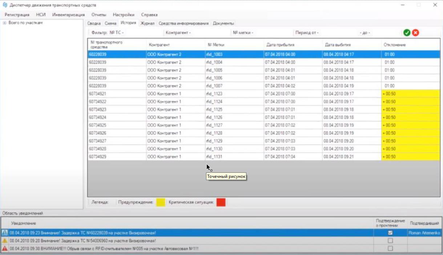Sort by 'Дата прибытия' column header

pyautogui.click(x=293, y=44)
